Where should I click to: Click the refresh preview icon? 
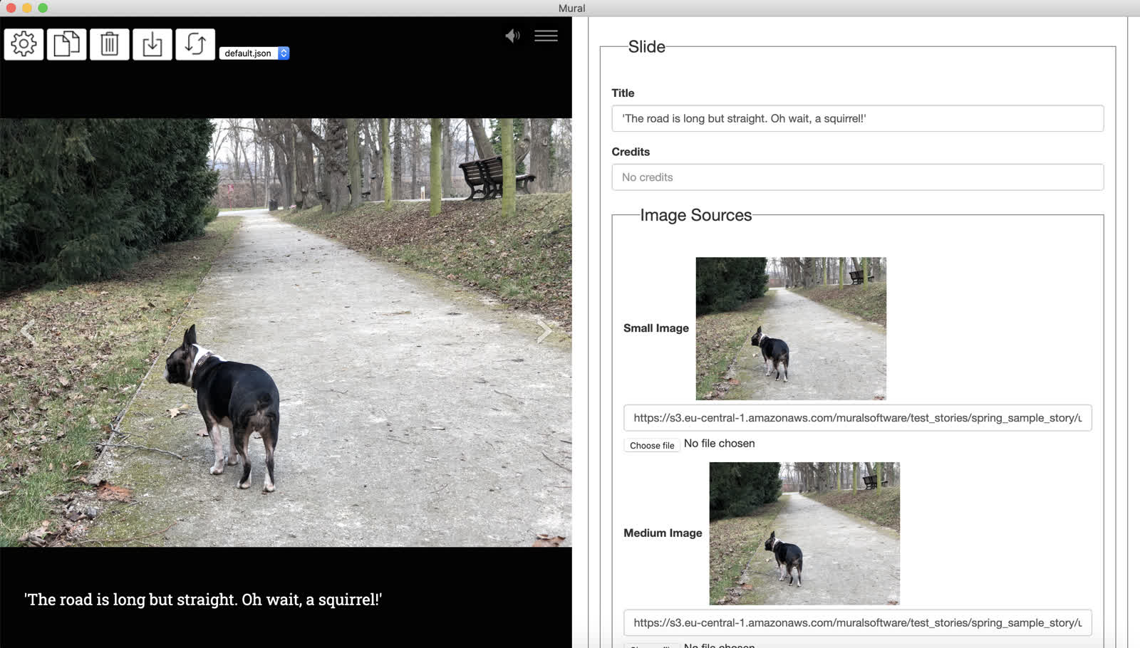[x=195, y=44]
